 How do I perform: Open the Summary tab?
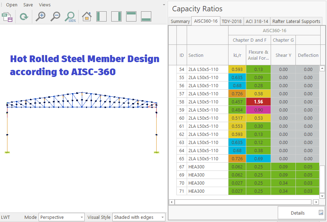coord(180,21)
